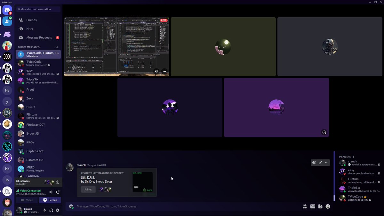Open the emoji picker
Viewport: 384px width, 216px height.
[x=328, y=206]
